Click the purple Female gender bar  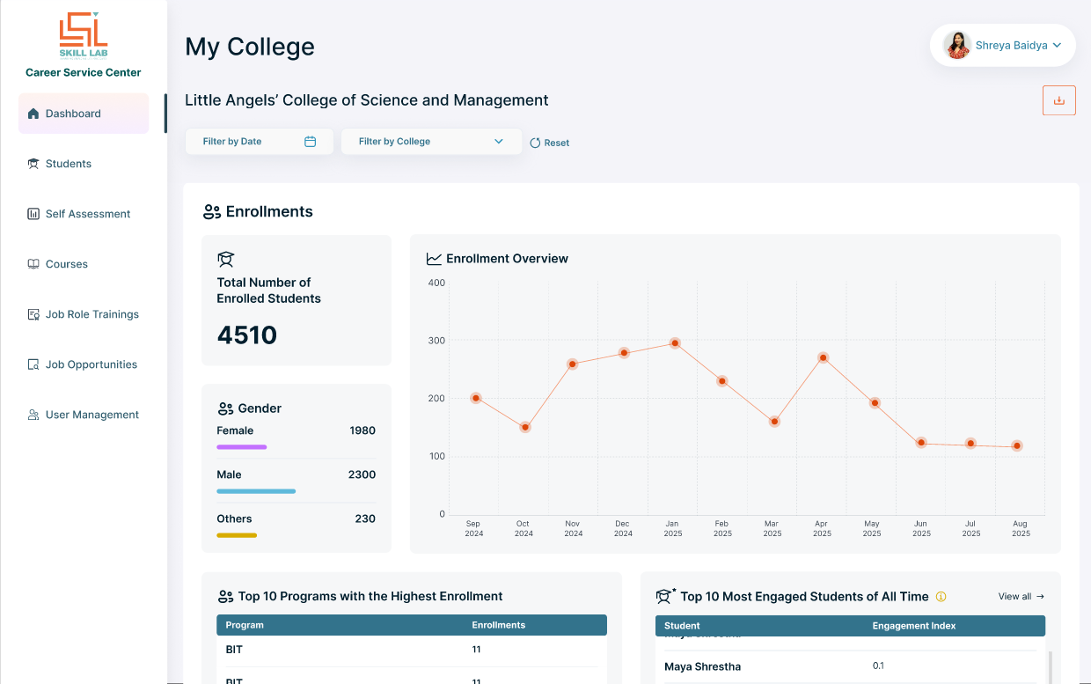(241, 447)
